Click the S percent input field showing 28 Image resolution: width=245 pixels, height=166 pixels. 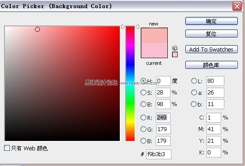coord(163,93)
